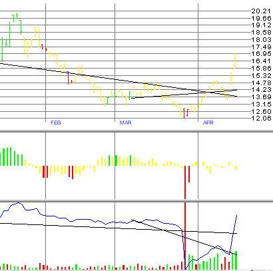Image resolution: width=273 pixels, height=271 pixels.
Task: Select the 20.21 price axis label
Action: (x=261, y=11)
